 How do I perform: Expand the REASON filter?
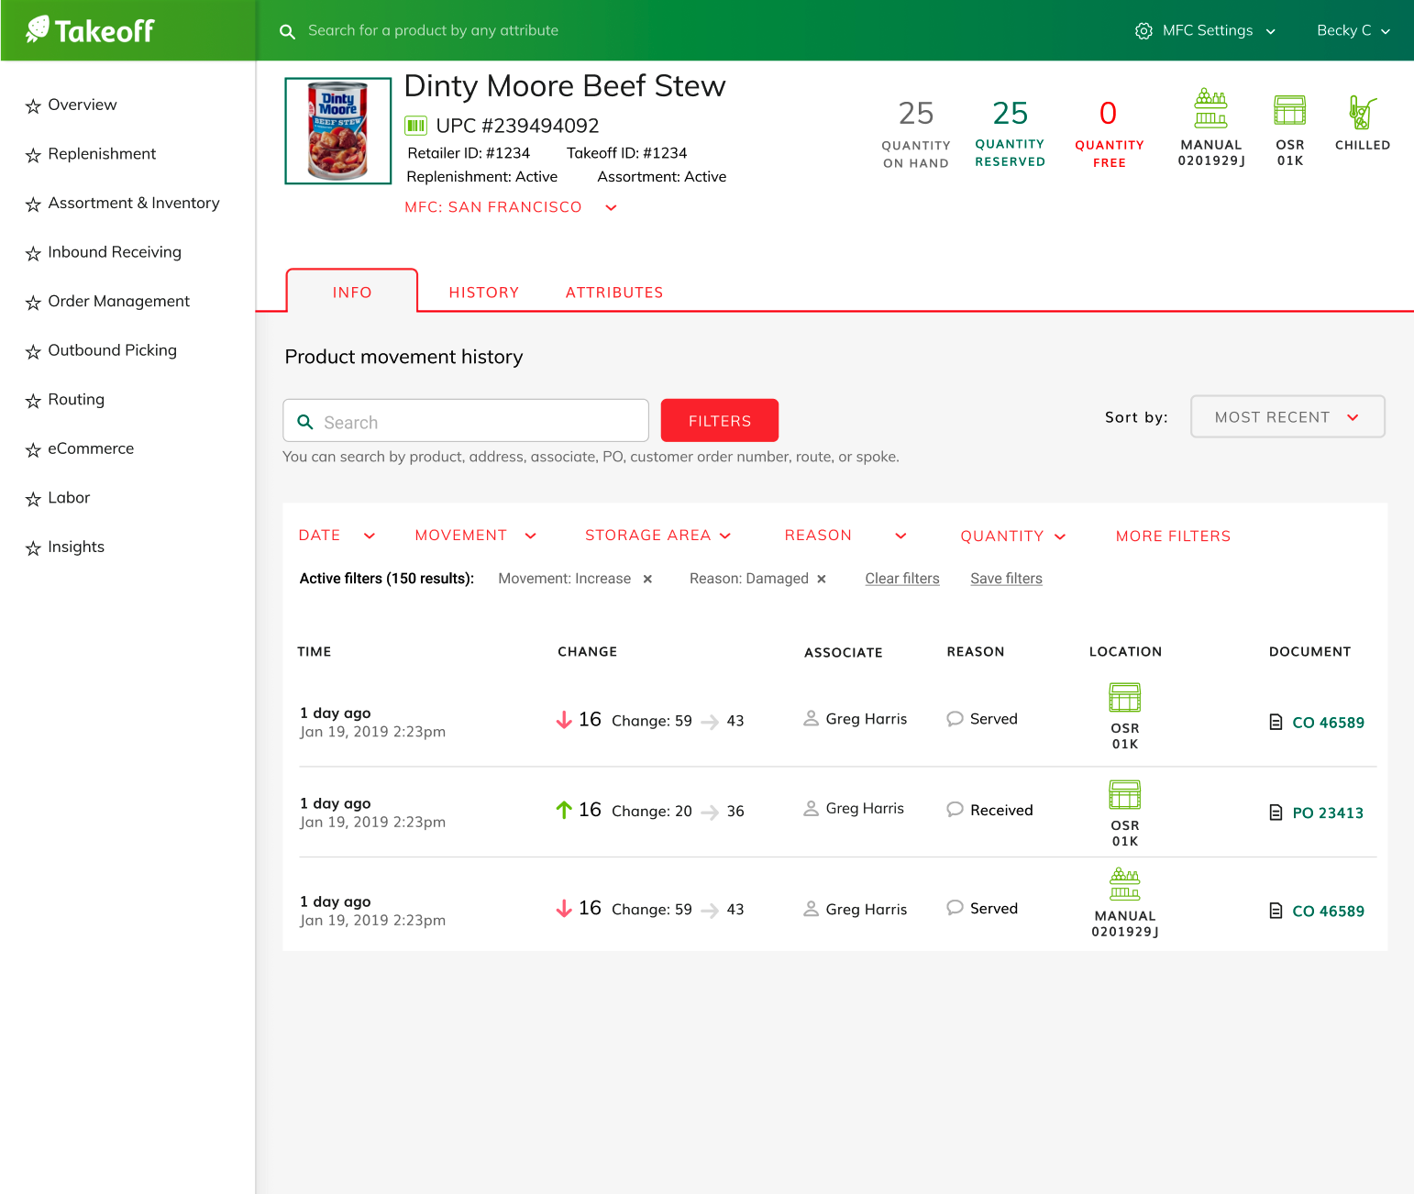click(x=845, y=536)
